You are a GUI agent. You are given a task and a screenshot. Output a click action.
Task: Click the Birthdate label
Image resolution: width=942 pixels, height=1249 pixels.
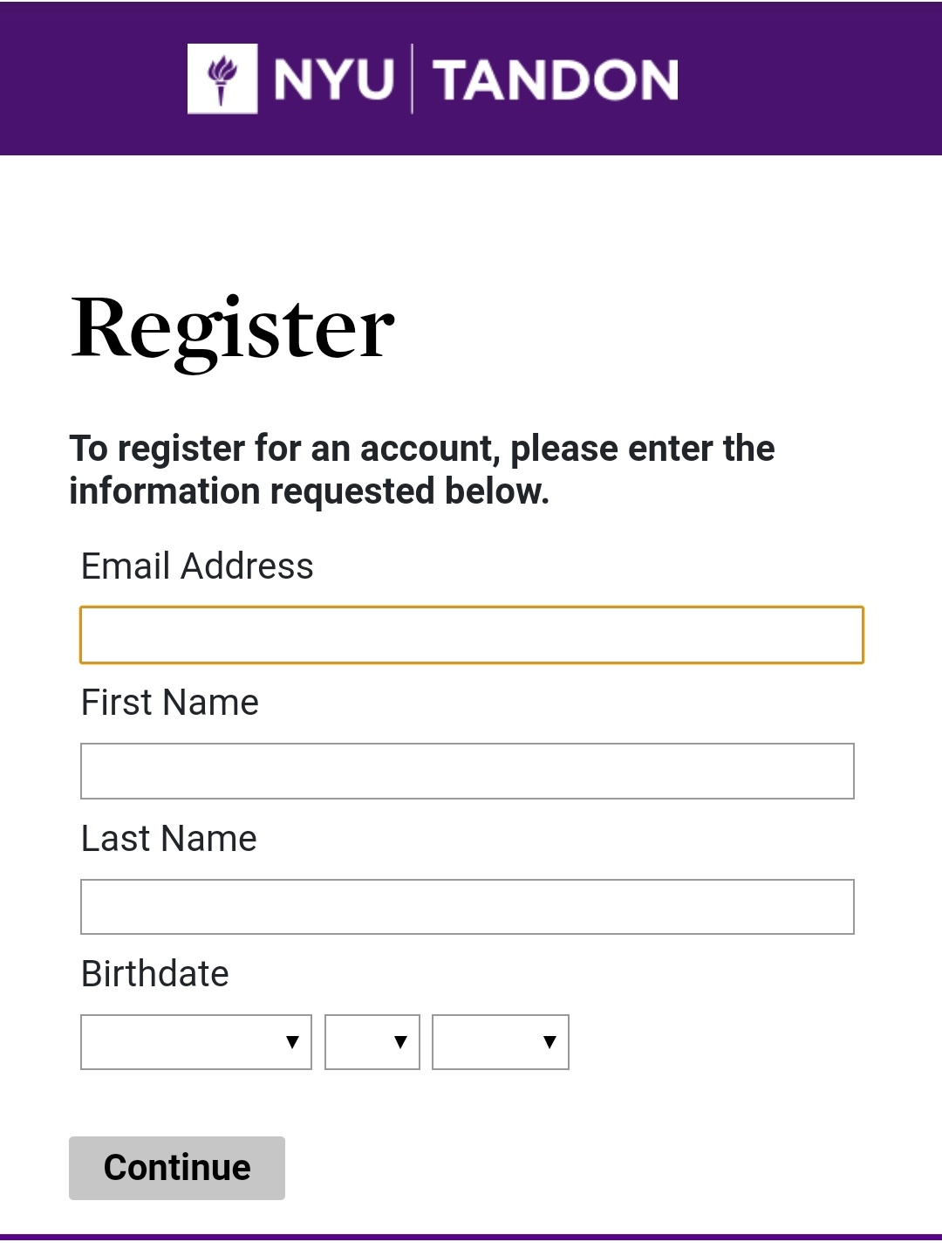[155, 973]
